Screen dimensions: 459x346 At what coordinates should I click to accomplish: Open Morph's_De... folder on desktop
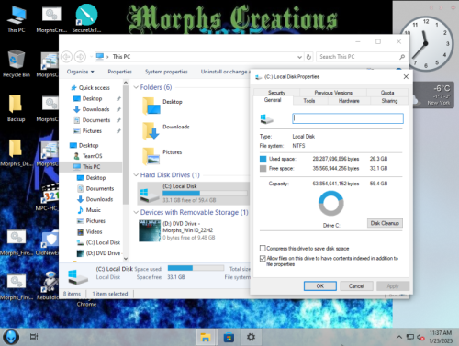(16, 152)
